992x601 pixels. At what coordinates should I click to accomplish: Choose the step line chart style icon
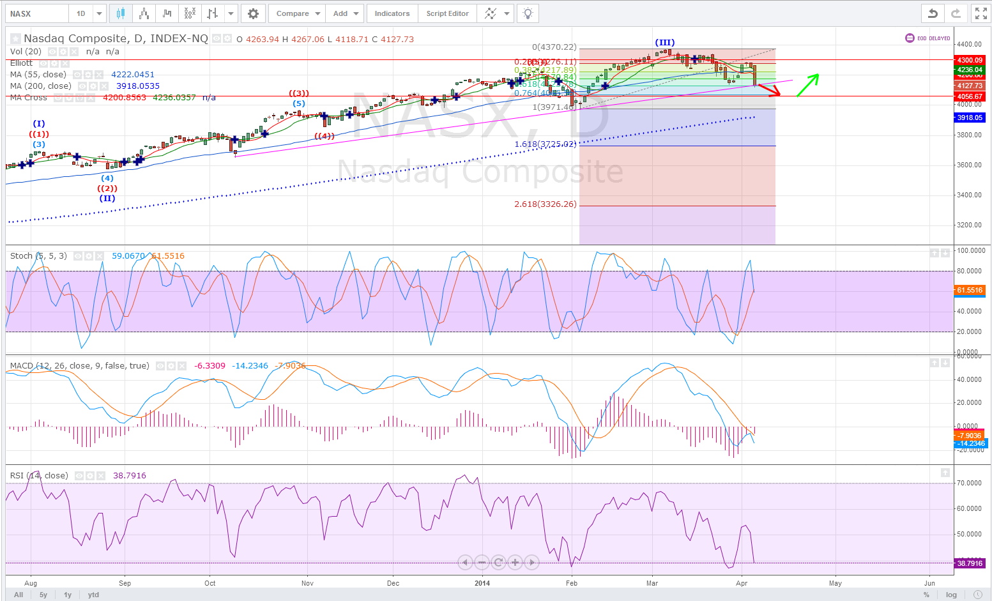167,13
